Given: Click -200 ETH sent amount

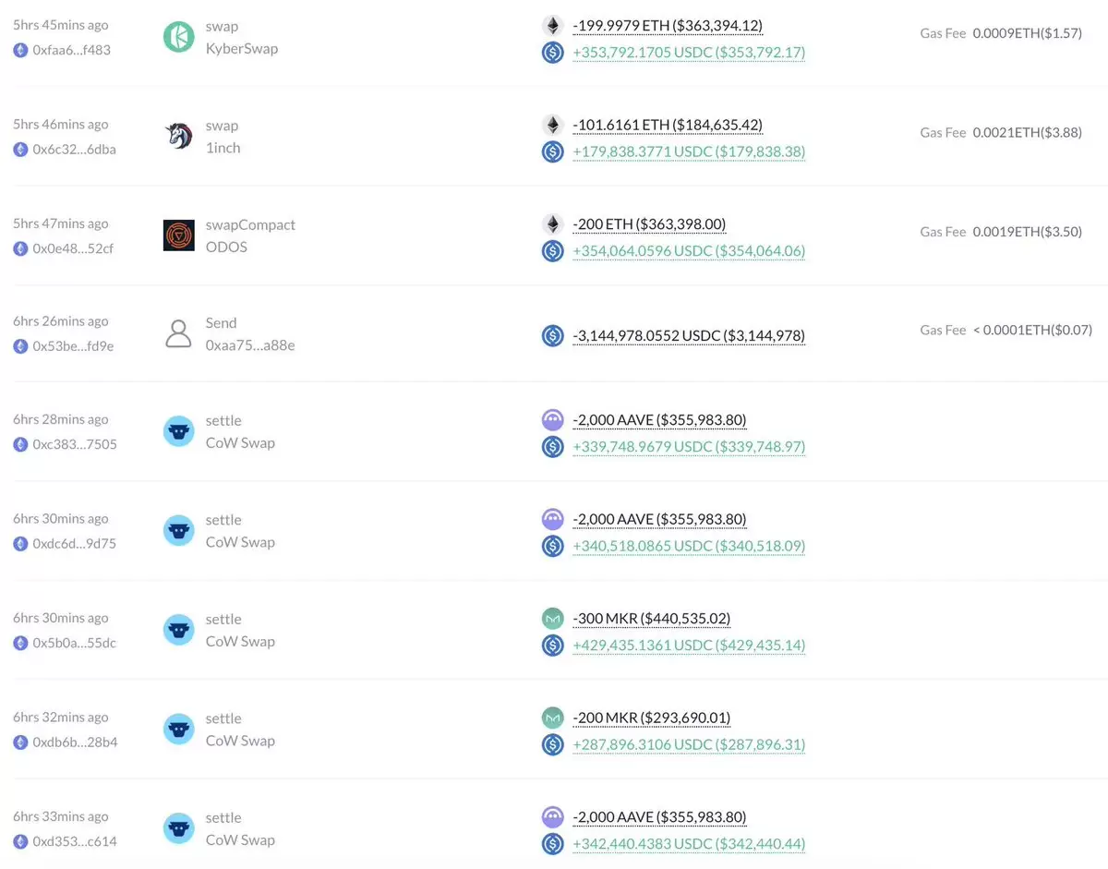Looking at the screenshot, I should pyautogui.click(x=649, y=224).
